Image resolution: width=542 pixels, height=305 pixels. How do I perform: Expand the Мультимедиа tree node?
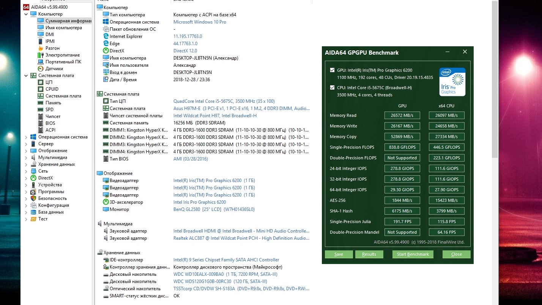26,157
